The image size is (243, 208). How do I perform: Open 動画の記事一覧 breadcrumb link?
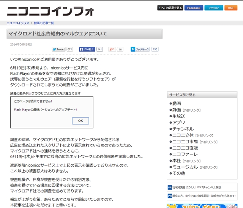coord(44,23)
